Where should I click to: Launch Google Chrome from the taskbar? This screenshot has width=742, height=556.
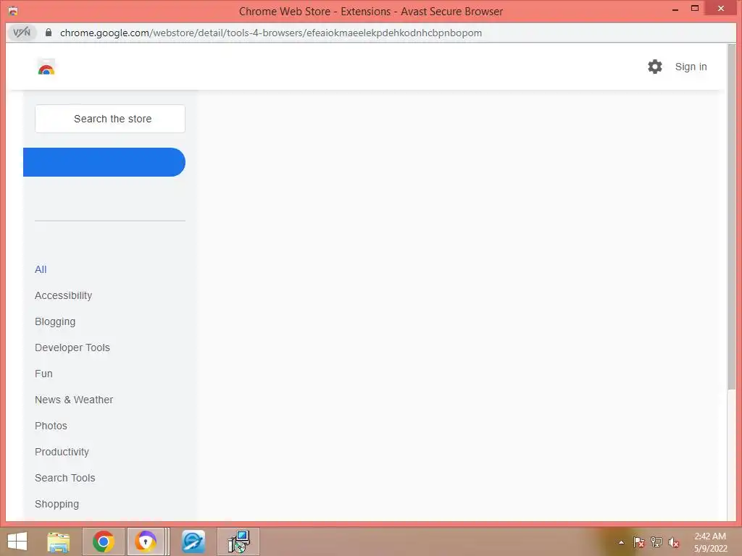(x=103, y=542)
